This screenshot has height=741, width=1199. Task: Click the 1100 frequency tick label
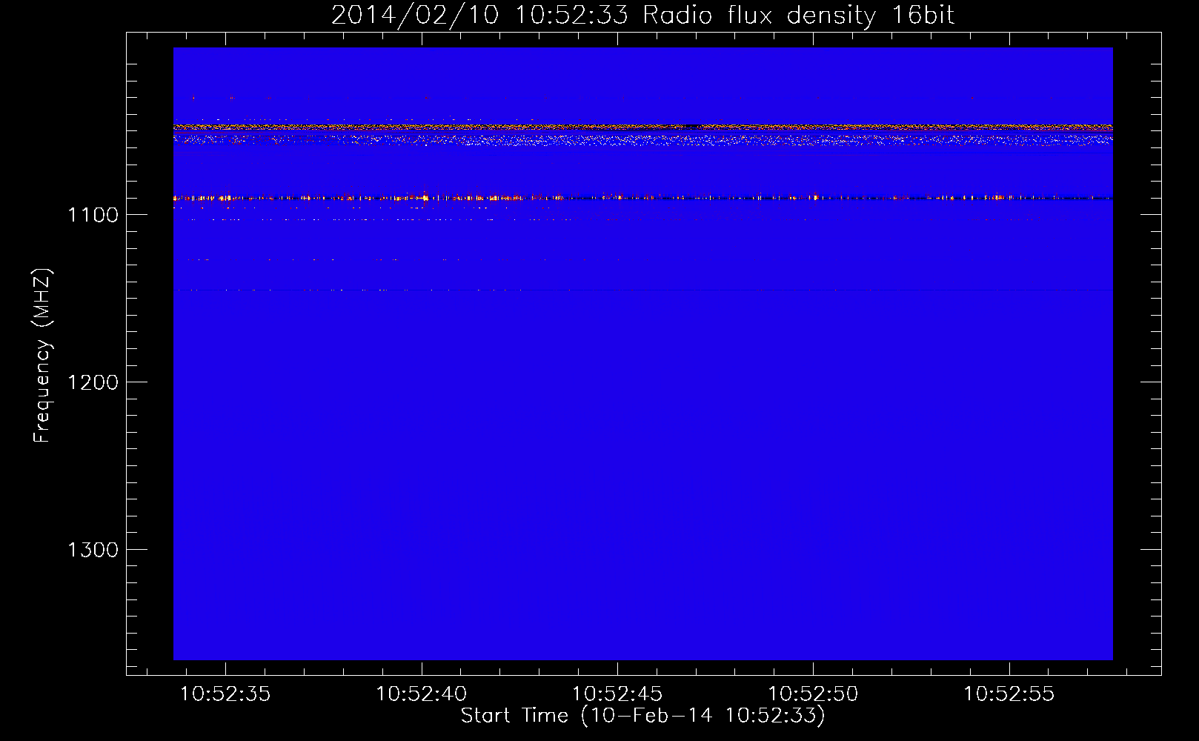tap(93, 215)
